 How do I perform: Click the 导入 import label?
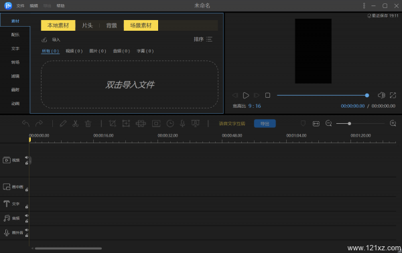tap(56, 39)
